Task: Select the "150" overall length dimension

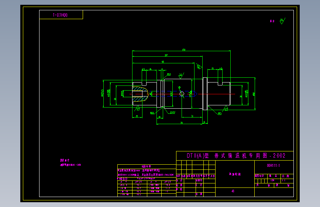Action: coord(184,50)
